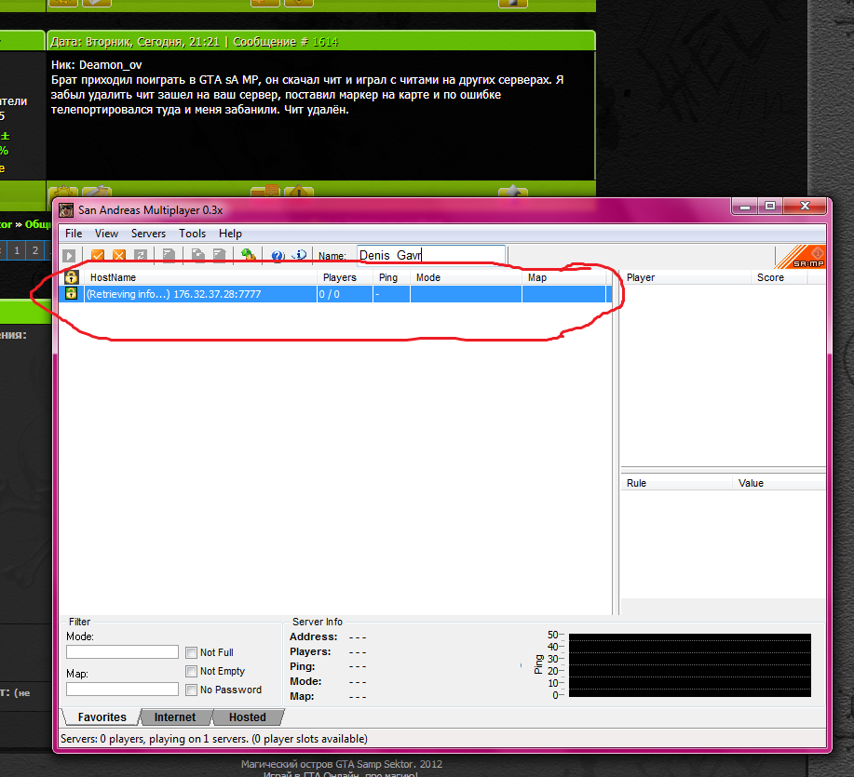
Task: Click the ping graph black area
Action: point(689,665)
